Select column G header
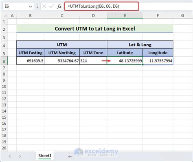The image size is (193, 162). coord(183,16)
